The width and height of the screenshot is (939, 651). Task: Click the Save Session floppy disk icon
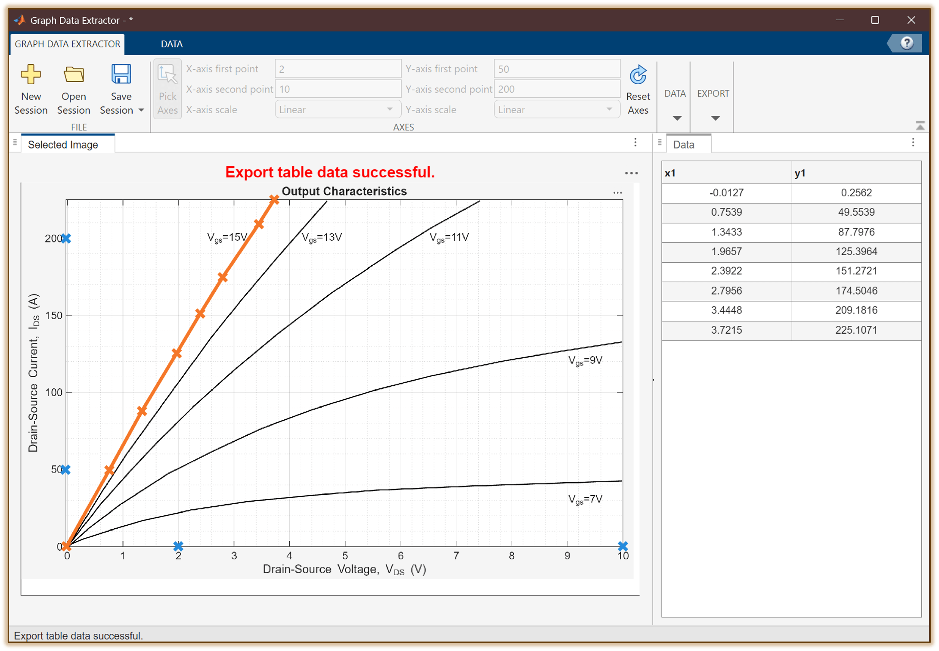[121, 74]
